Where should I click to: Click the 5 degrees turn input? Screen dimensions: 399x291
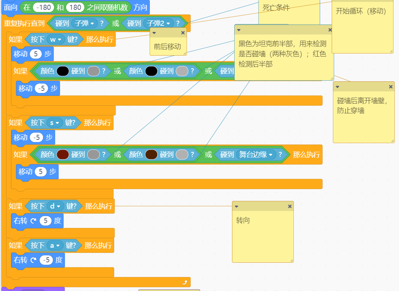tap(45, 221)
